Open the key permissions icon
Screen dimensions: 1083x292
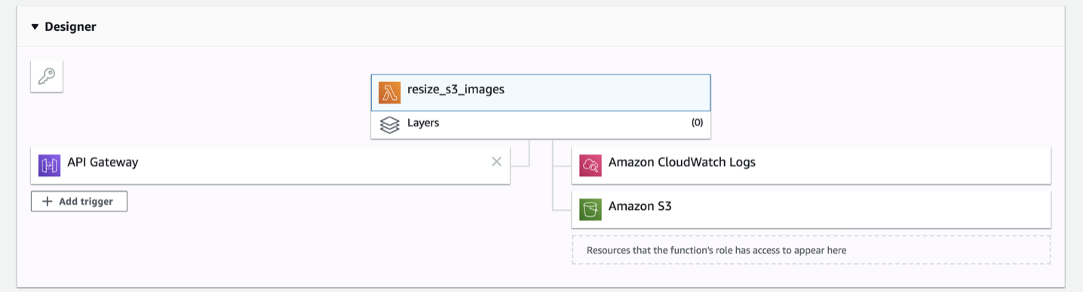point(47,77)
